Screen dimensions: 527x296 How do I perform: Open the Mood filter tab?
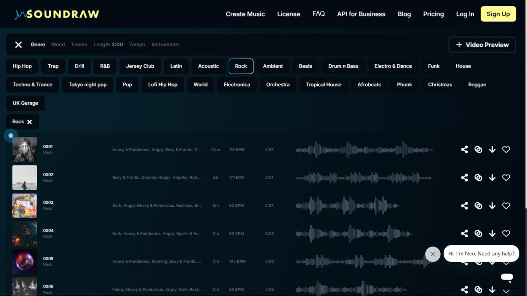pos(58,44)
